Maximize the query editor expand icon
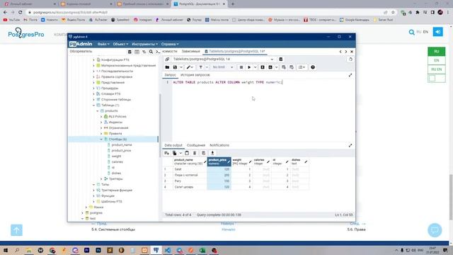This screenshot has width=453, height=255. [350, 75]
